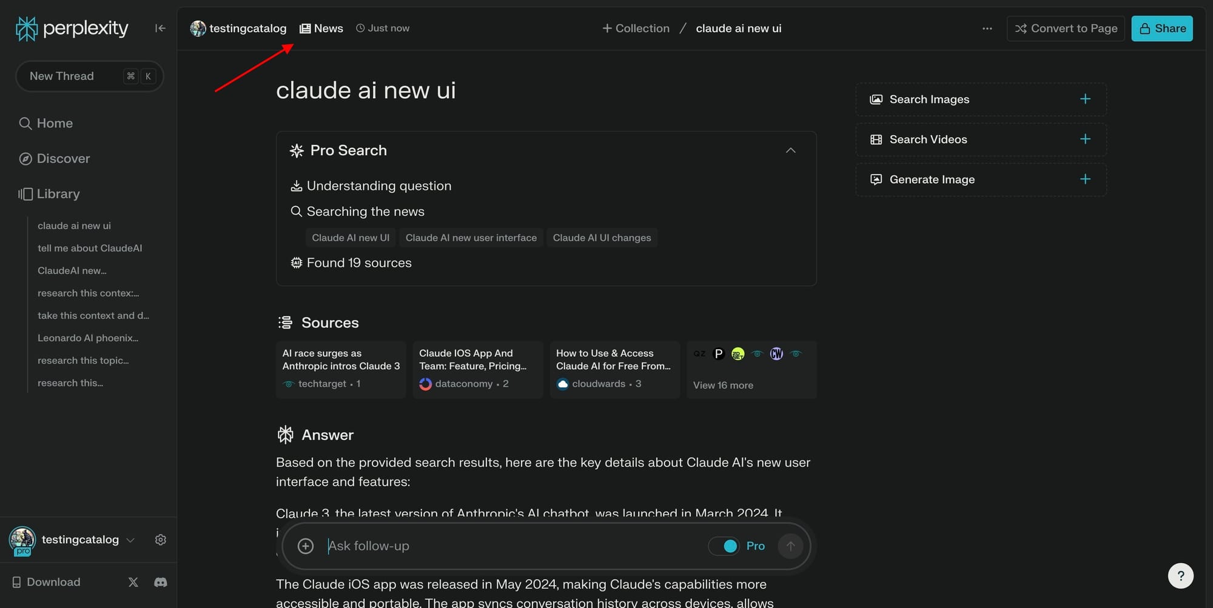1213x608 pixels.
Task: Start a New Thread
Action: pos(90,76)
